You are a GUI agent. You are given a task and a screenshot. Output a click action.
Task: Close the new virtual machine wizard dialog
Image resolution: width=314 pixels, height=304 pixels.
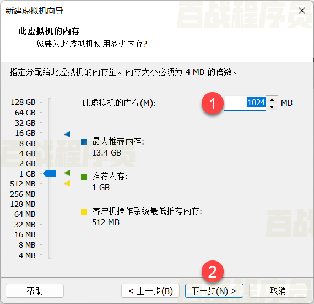(301, 10)
